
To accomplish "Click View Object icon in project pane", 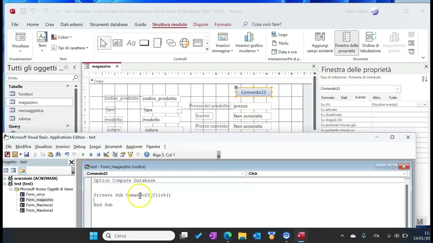I will click(x=14, y=170).
